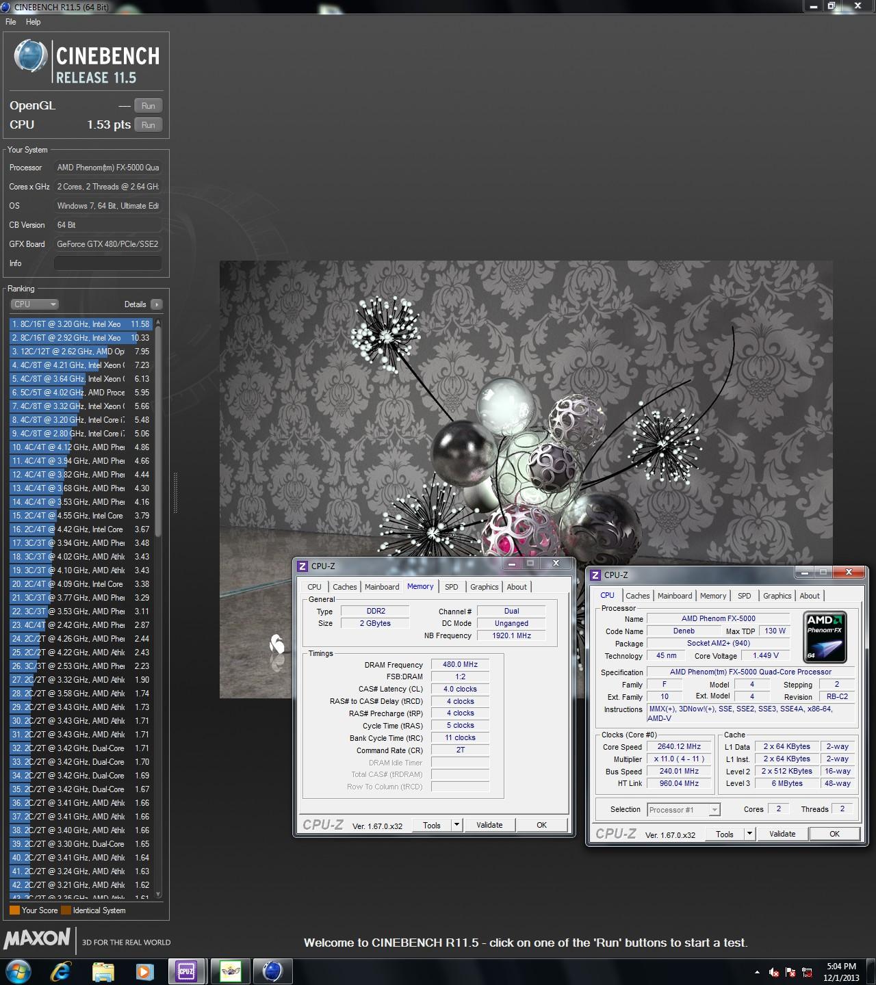Image resolution: width=876 pixels, height=985 pixels.
Task: Open Mainboard tab in Memory CPU-Z window
Action: [382, 587]
